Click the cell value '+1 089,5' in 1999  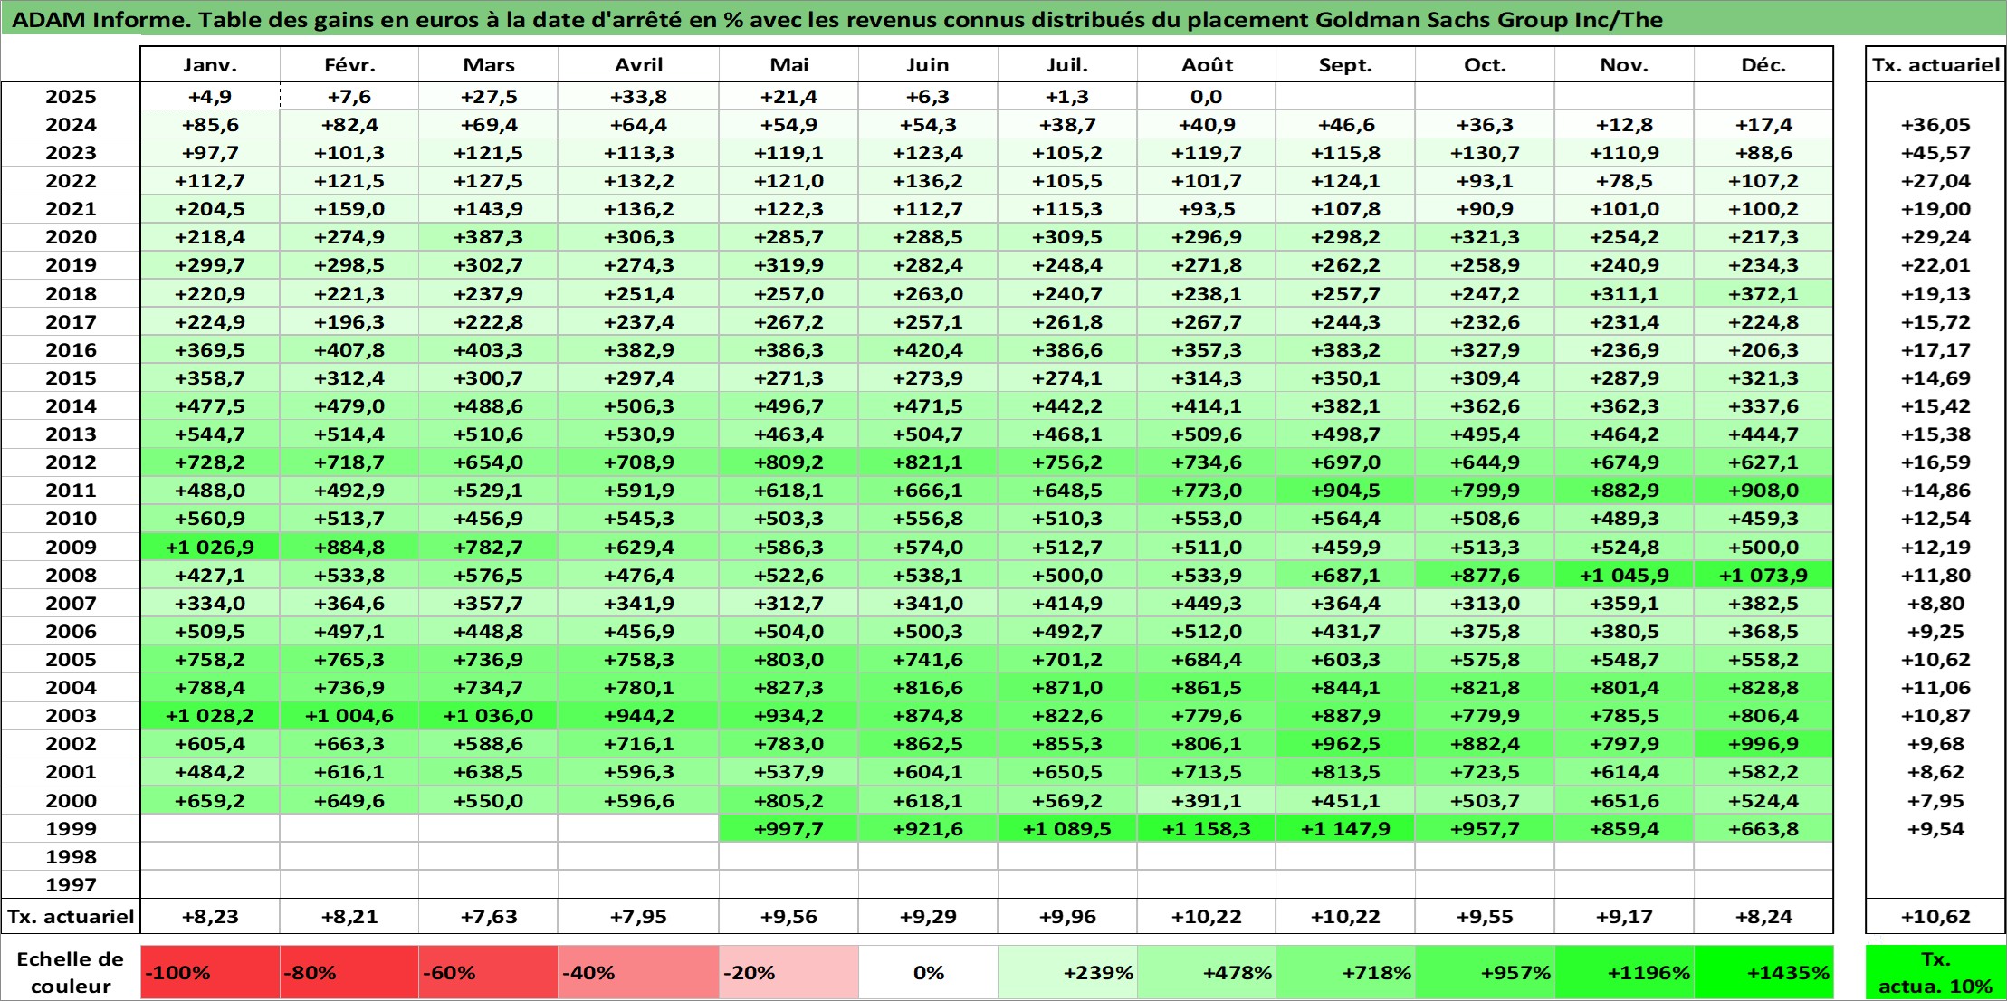tap(1067, 828)
